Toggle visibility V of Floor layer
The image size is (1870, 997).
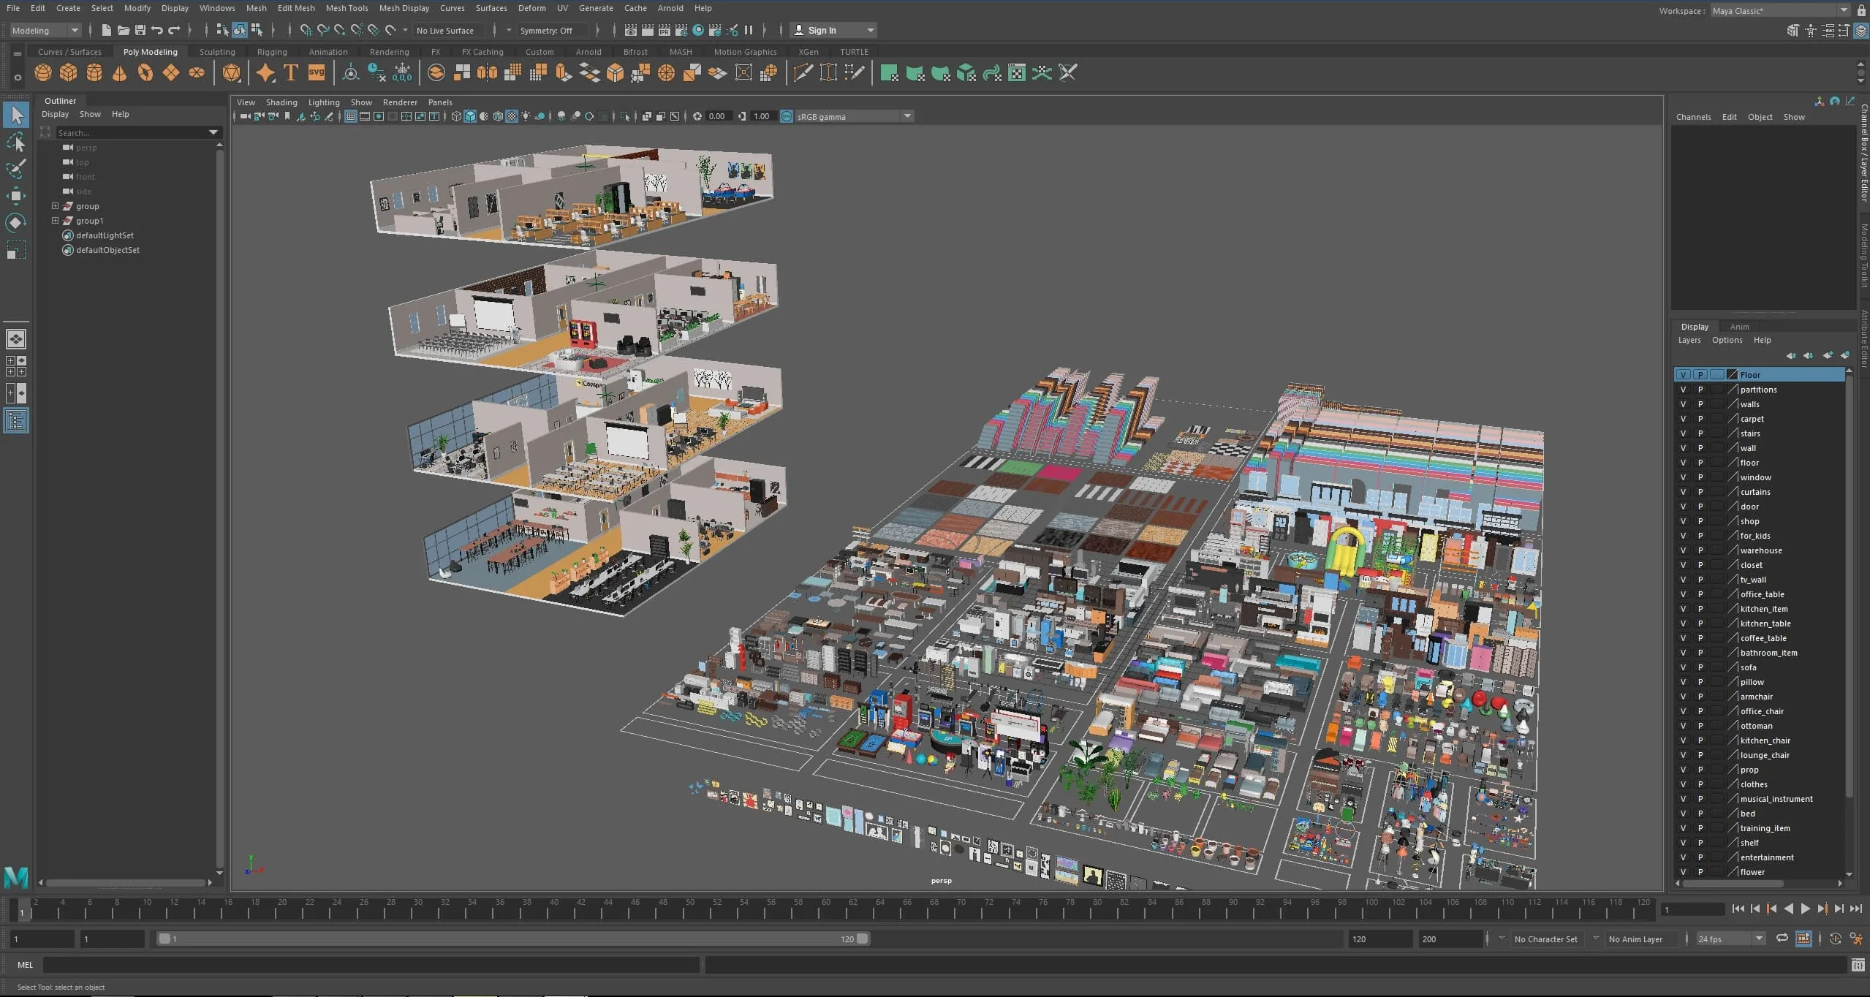tap(1683, 375)
